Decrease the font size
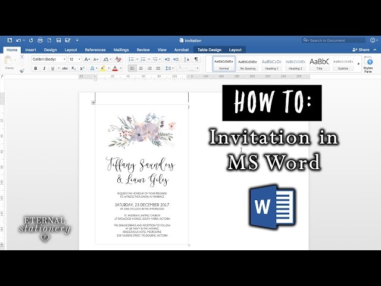 pyautogui.click(x=96, y=59)
